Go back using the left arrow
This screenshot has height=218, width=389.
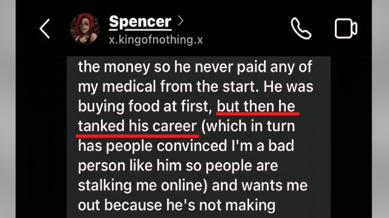click(44, 29)
